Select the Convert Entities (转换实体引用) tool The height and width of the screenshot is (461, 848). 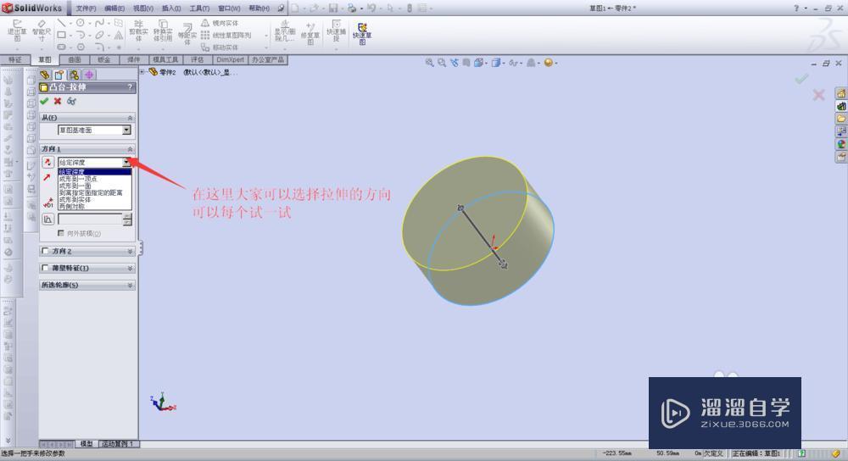(x=163, y=31)
